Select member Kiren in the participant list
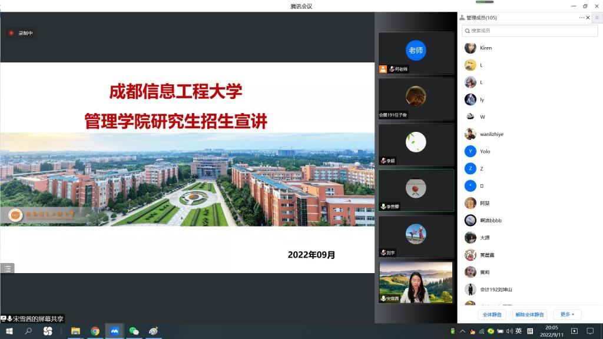Screen dimensions: 603x339 point(486,48)
